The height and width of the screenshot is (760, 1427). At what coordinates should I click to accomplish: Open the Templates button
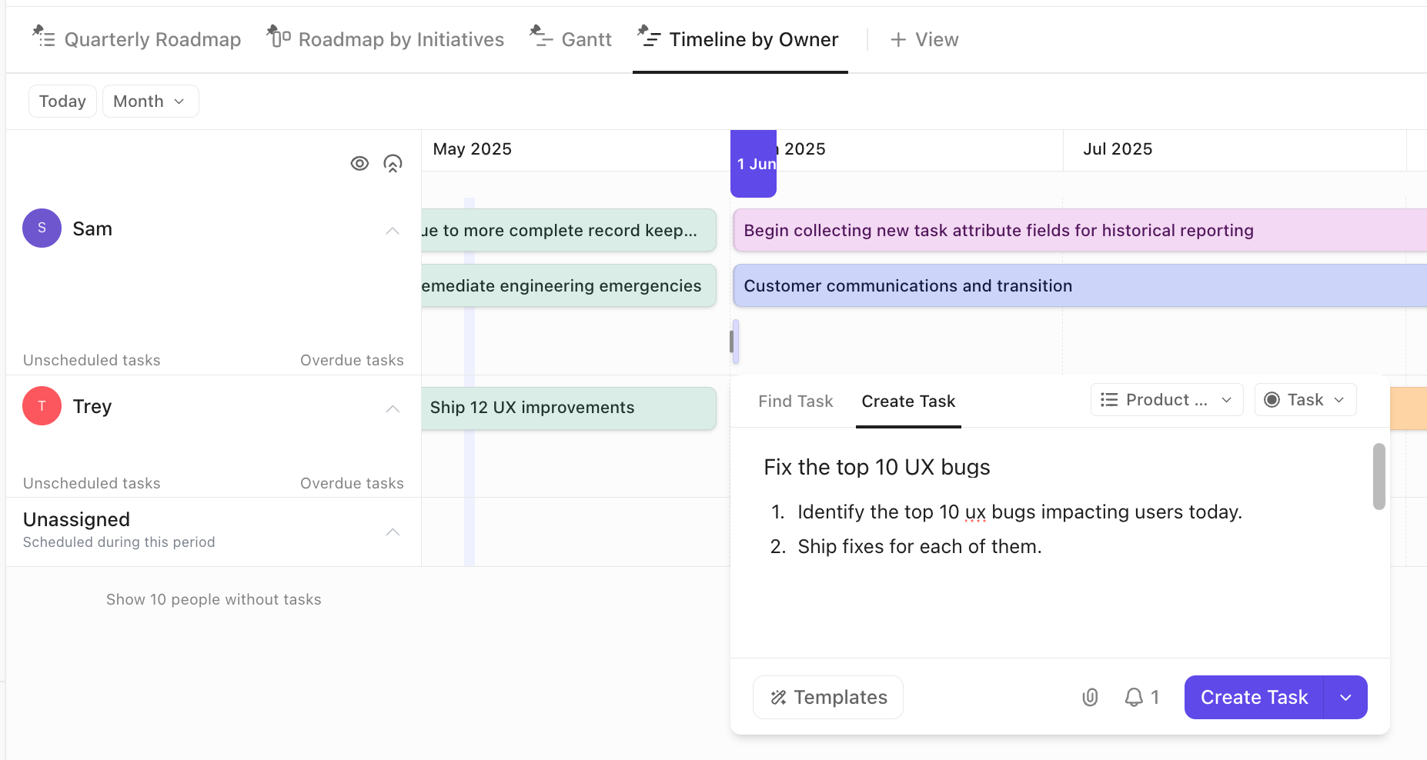(827, 697)
